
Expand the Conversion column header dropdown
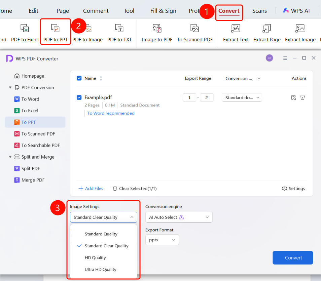pyautogui.click(x=259, y=79)
